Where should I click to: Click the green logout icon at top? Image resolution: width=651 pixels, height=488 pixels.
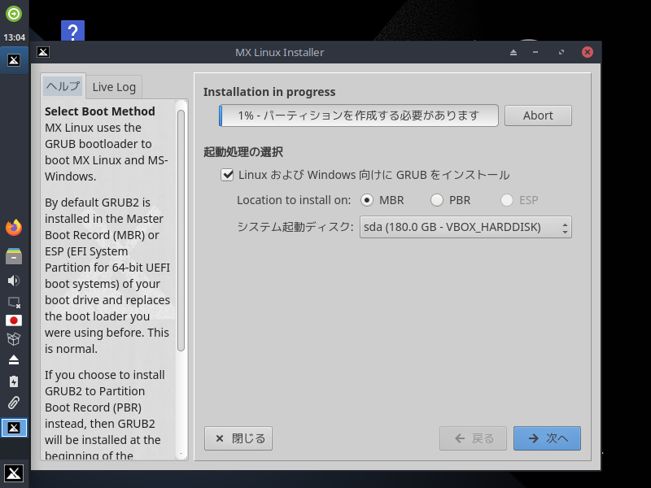(14, 14)
